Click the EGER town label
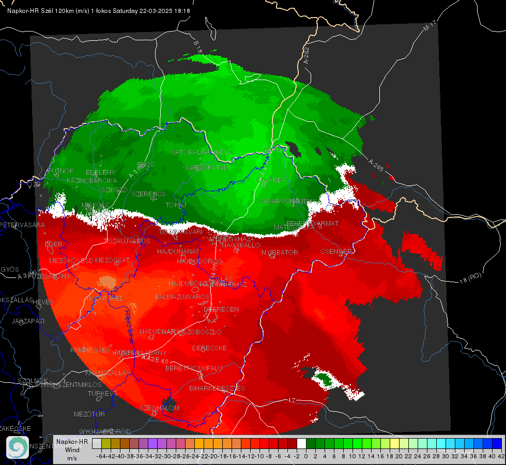The image size is (506, 465). [54, 244]
